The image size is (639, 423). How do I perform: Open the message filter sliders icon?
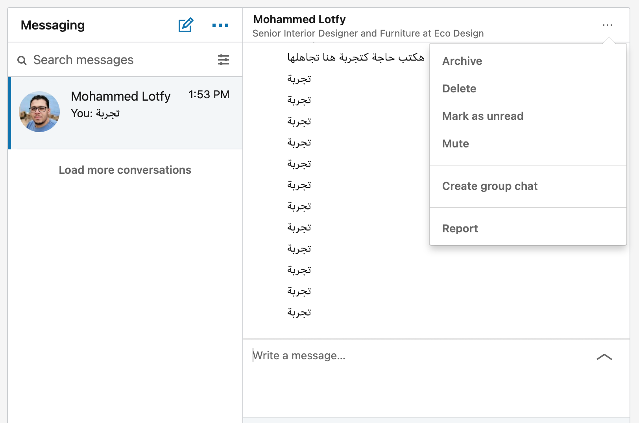point(223,60)
